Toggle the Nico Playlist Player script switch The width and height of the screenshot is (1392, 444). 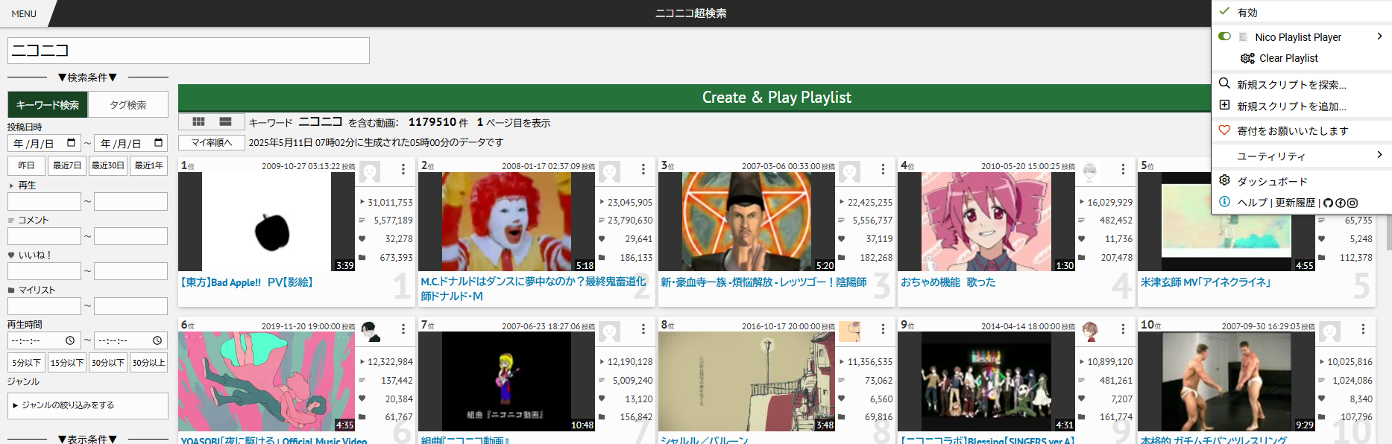pos(1224,37)
